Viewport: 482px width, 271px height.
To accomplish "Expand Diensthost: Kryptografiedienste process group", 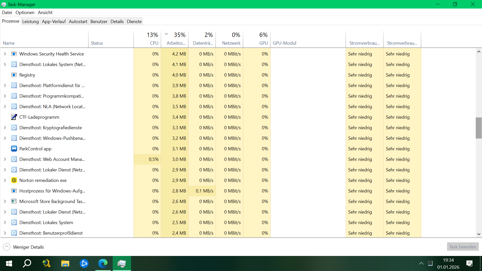I will (x=5, y=127).
